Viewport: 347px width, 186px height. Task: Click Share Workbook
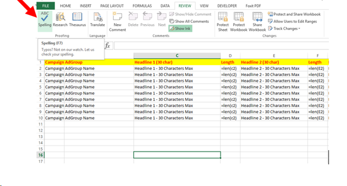click(x=257, y=21)
